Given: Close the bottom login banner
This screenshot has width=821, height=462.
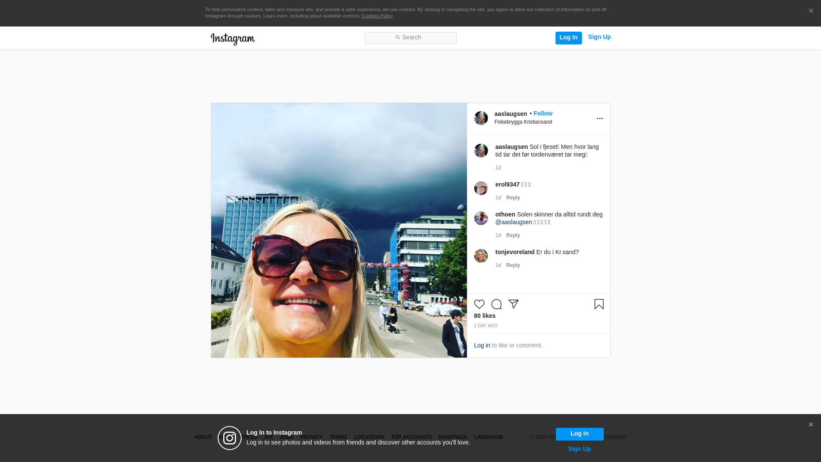Looking at the screenshot, I should 810,425.
